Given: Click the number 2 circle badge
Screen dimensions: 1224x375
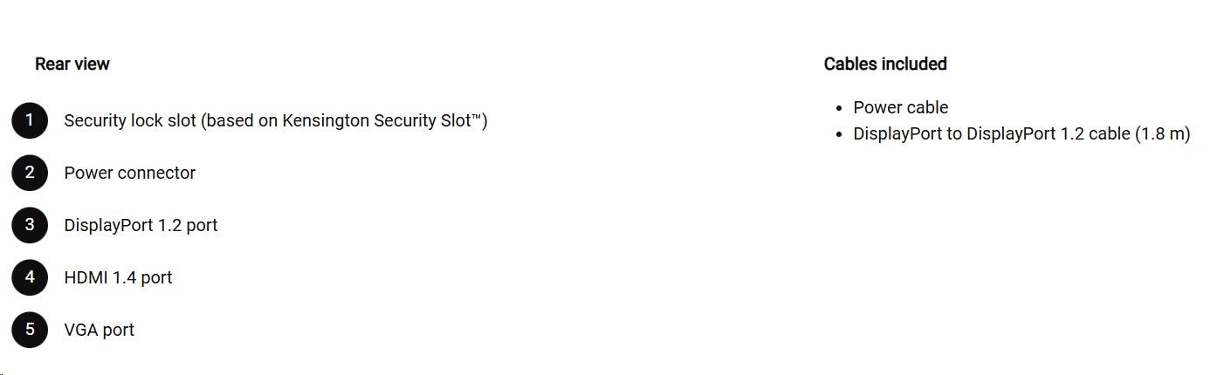Looking at the screenshot, I should (30, 173).
